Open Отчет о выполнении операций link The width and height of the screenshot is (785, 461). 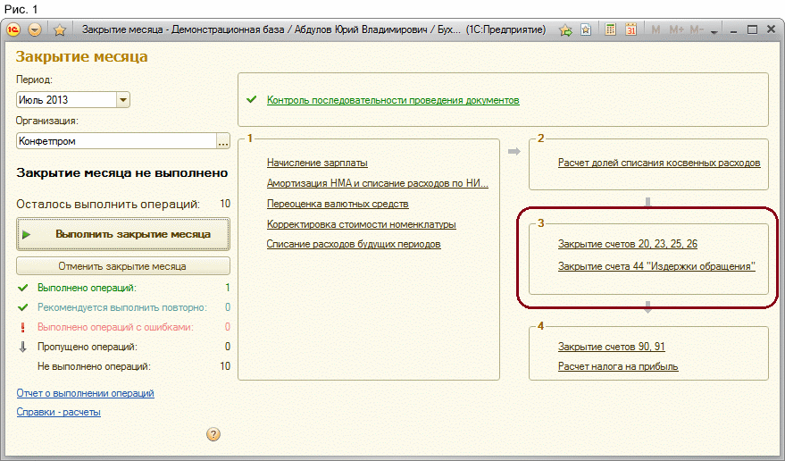tap(85, 393)
